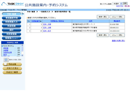The height and width of the screenshot is (92, 130).
Task: Click address 東京都新宿区TASK町1500番地
Action: pyautogui.click(x=85, y=31)
